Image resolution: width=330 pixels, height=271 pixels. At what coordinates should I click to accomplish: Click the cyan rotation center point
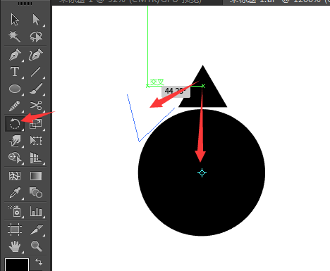(x=202, y=173)
